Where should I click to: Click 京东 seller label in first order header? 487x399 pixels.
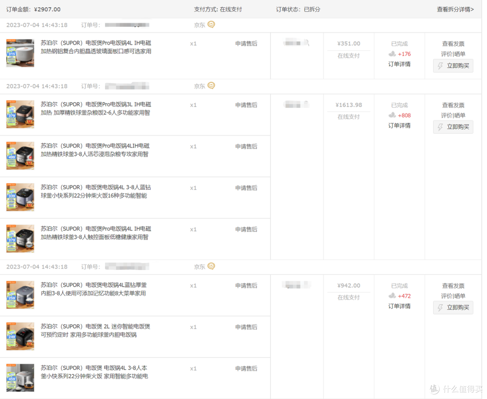coord(199,25)
